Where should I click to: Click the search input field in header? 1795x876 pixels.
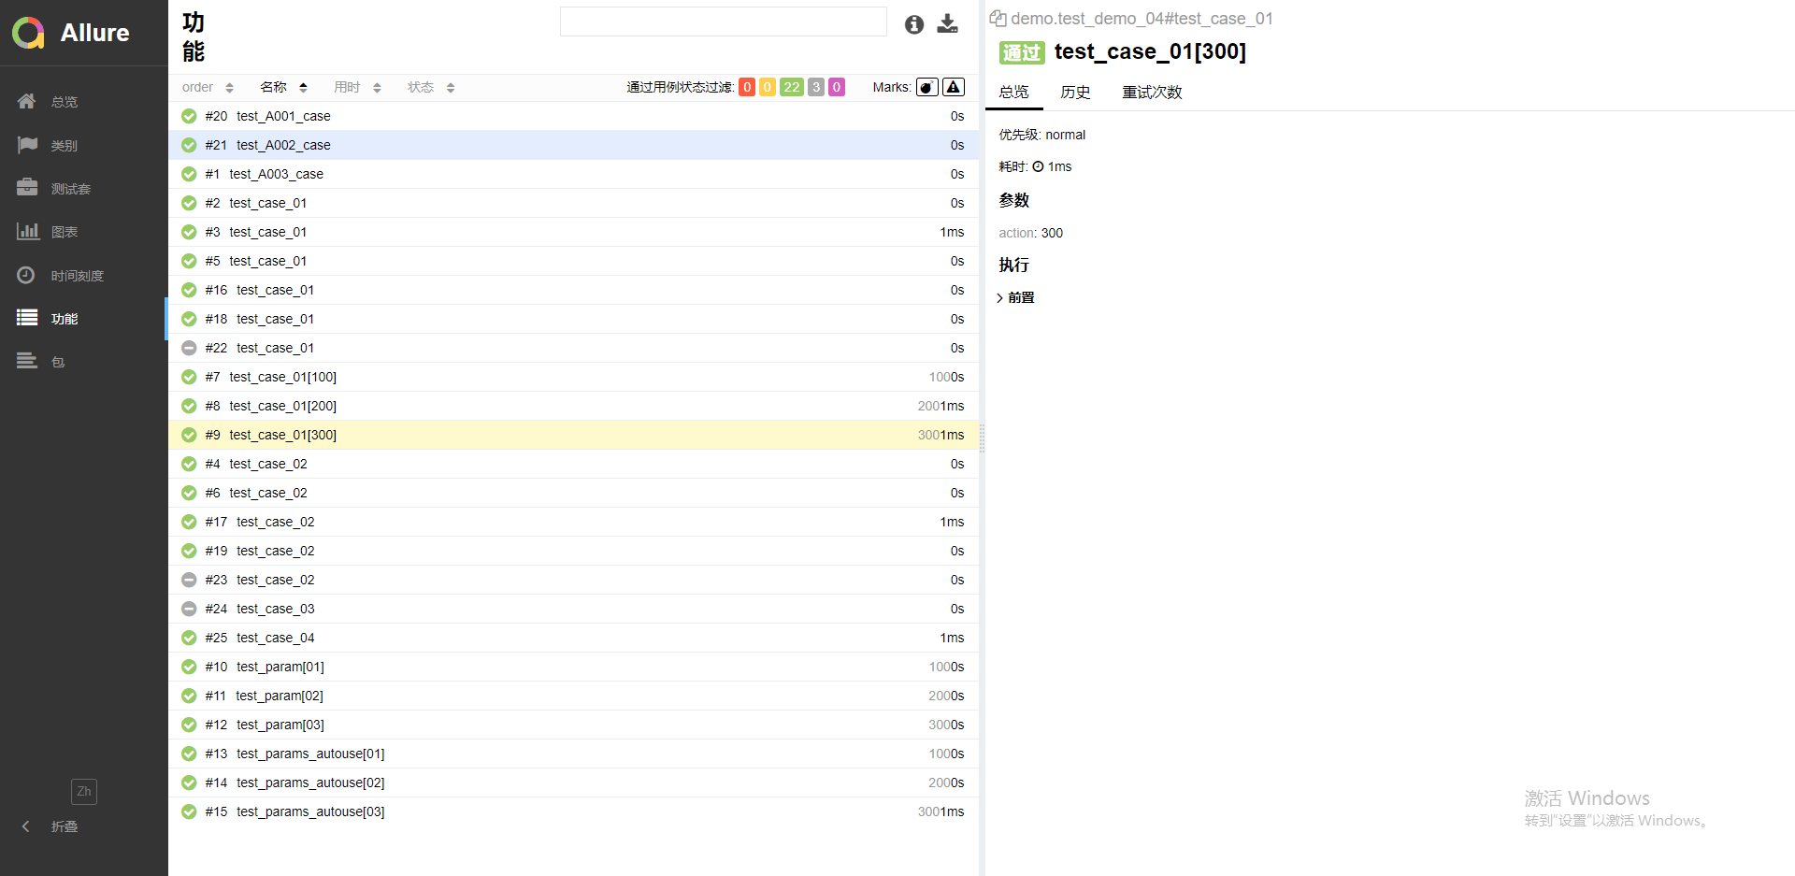724,22
